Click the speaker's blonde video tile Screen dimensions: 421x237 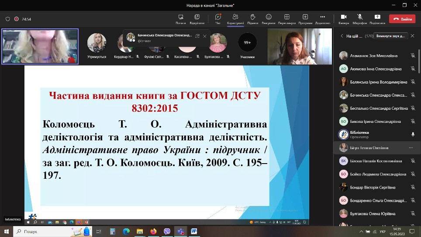point(40,46)
